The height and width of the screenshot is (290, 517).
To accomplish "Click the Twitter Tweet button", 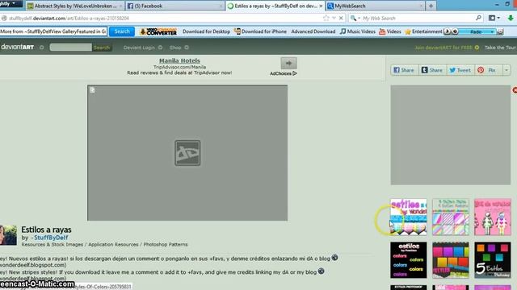I will tap(460, 70).
